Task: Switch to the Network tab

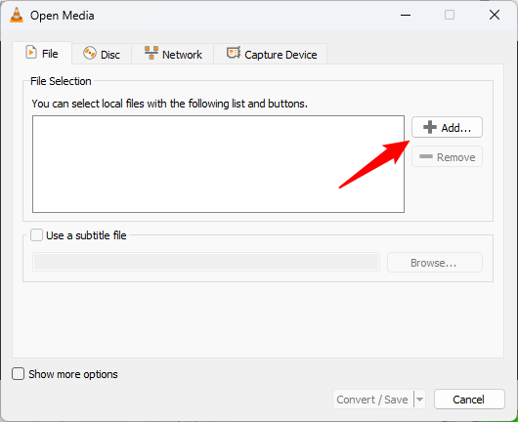Action: coord(173,54)
